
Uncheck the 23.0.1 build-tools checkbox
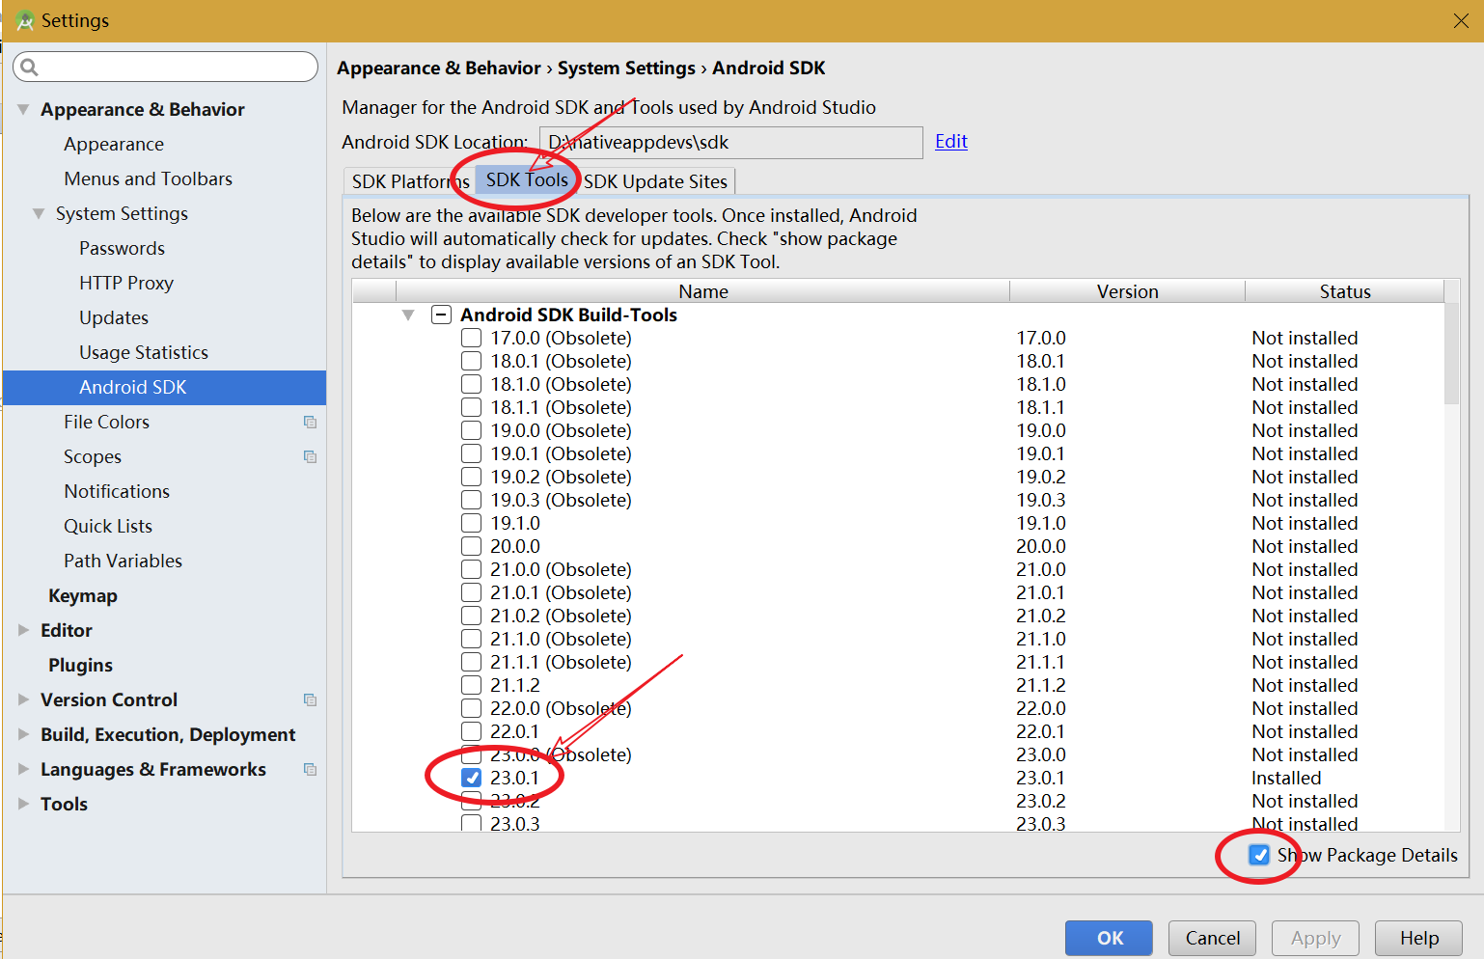click(471, 778)
